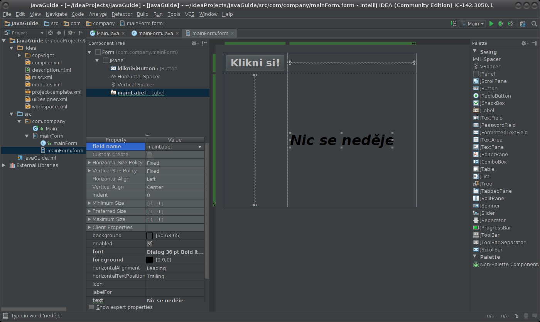Run with coverage icon in toolbar

pyautogui.click(x=511, y=24)
